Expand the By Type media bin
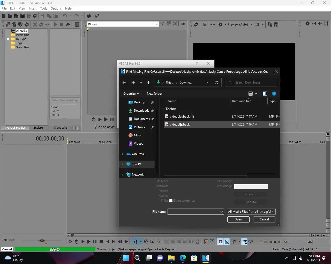This screenshot has height=264, width=331. pyautogui.click(x=8, y=39)
